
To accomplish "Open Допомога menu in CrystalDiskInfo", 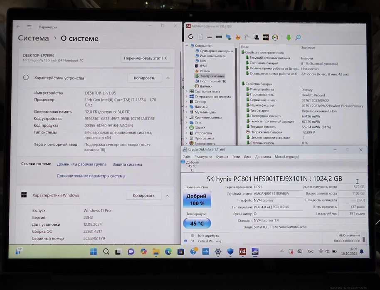I will (263, 156).
